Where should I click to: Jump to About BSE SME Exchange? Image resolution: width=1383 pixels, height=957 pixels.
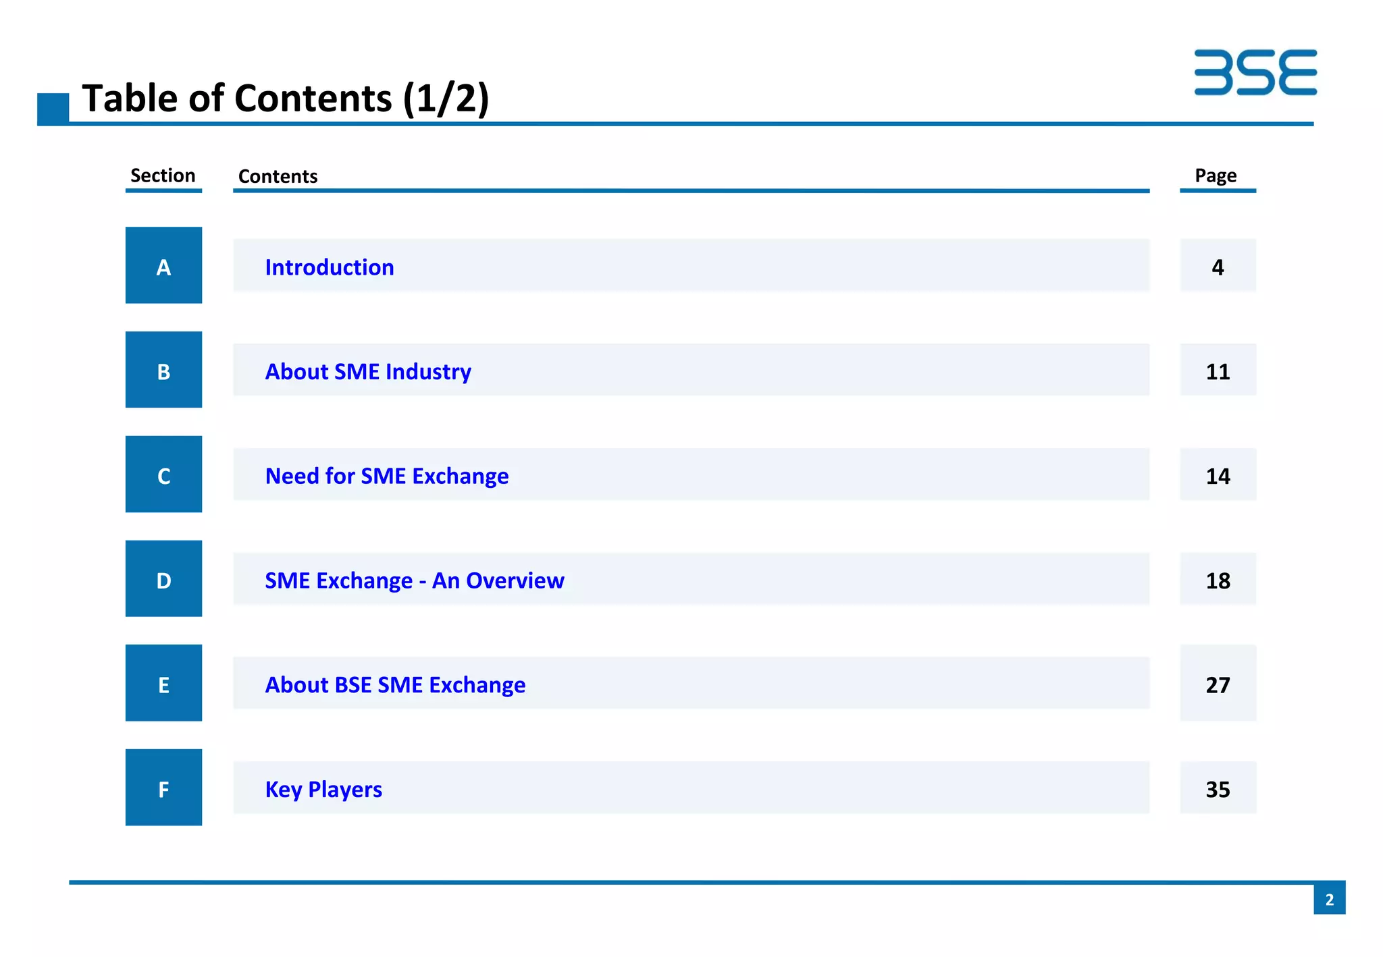click(x=395, y=685)
